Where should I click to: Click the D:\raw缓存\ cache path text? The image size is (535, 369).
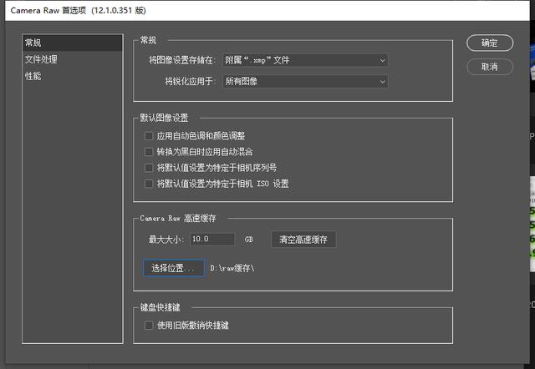[x=232, y=268]
